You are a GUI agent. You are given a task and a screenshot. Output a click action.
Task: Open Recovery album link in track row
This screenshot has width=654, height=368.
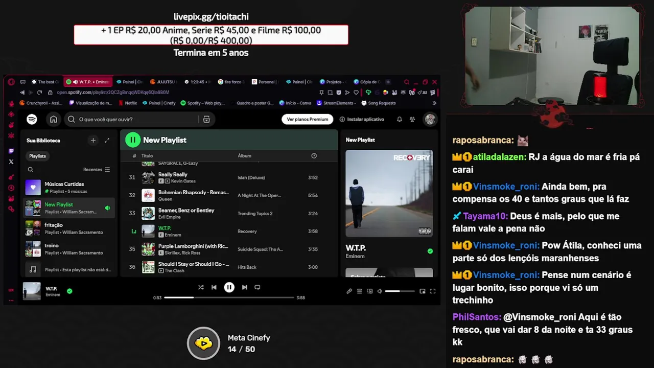[247, 232]
